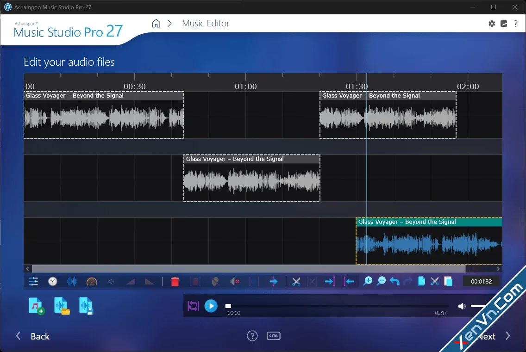Save project via waveform disk icon
Image resolution: width=526 pixels, height=352 pixels.
(x=86, y=306)
